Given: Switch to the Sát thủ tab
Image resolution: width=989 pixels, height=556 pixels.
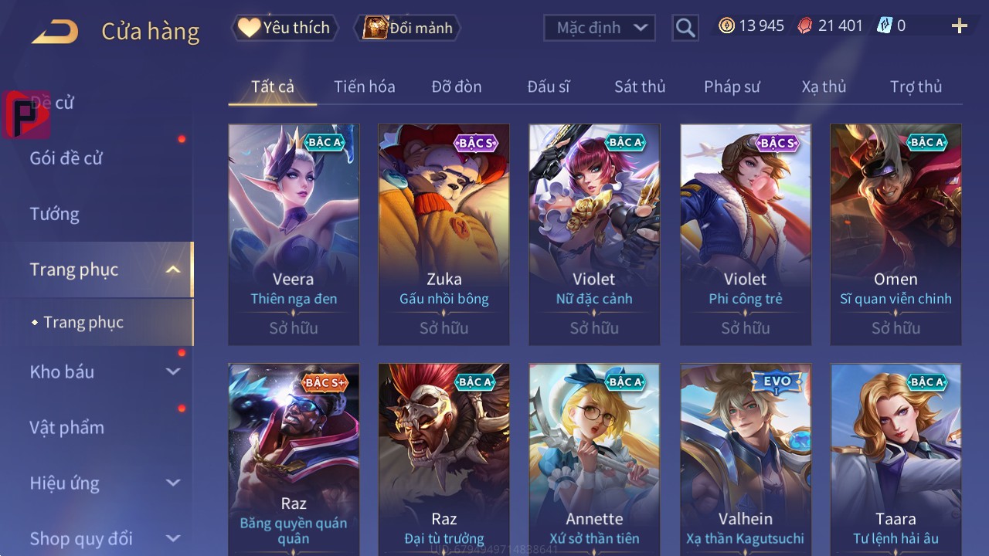Looking at the screenshot, I should coord(640,86).
